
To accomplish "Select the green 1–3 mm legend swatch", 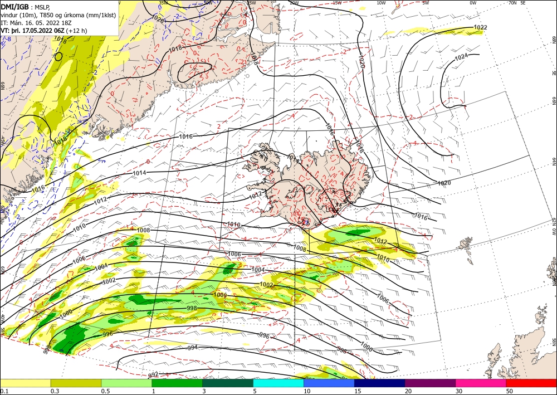I will [177, 383].
